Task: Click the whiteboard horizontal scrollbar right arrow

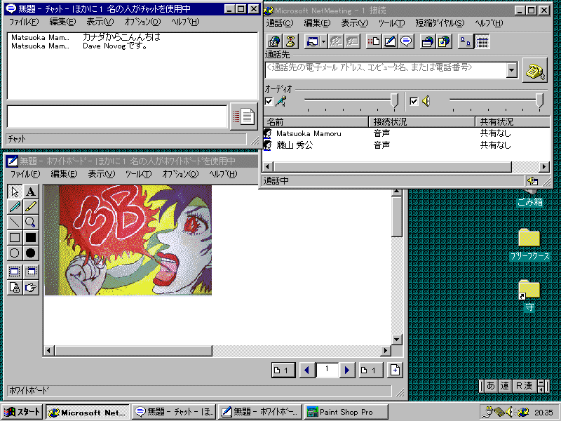Action: [385, 350]
